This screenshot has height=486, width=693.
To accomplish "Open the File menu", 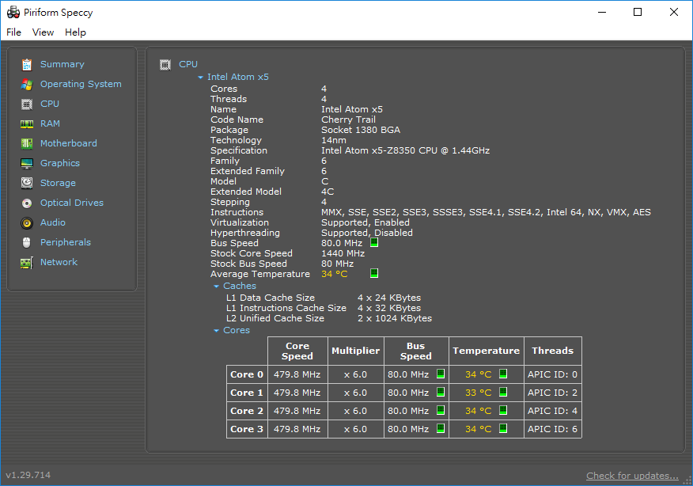I will click(14, 32).
